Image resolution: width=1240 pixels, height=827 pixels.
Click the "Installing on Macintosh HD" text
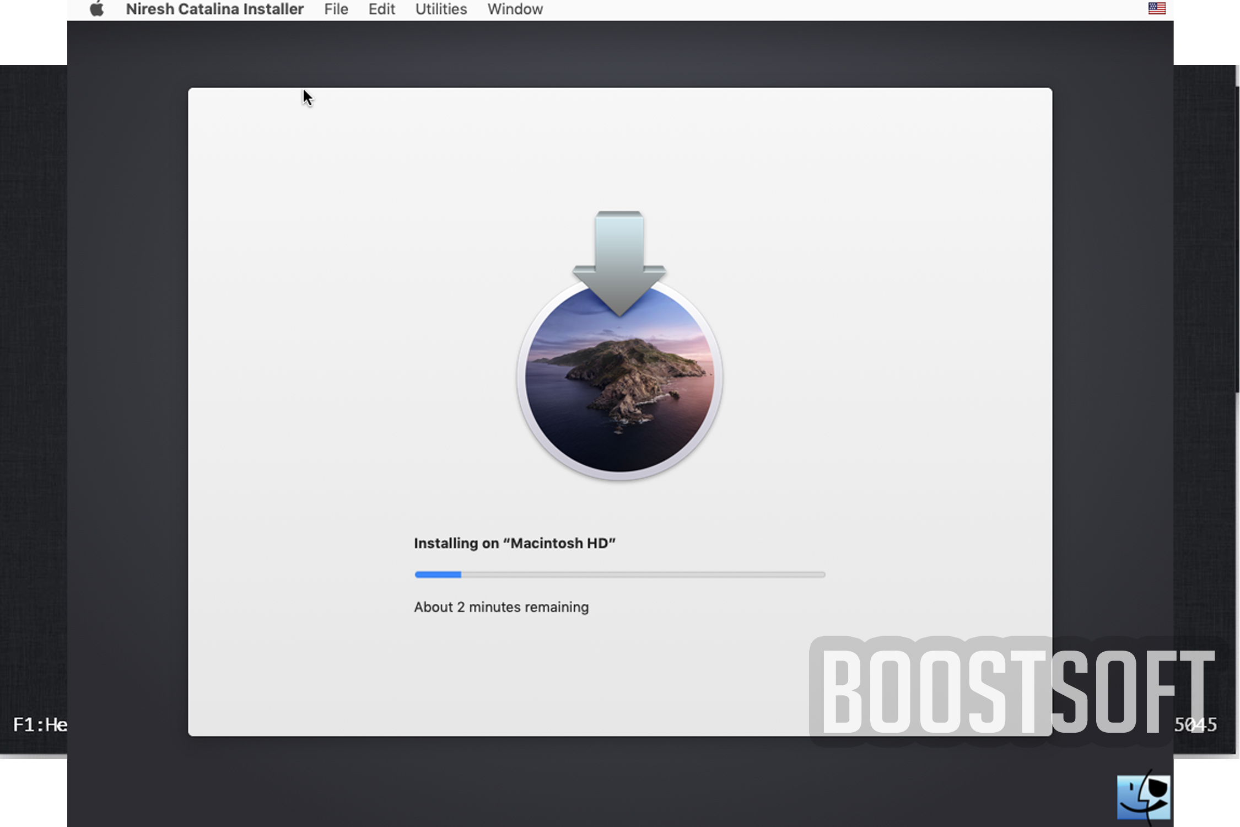pyautogui.click(x=515, y=543)
